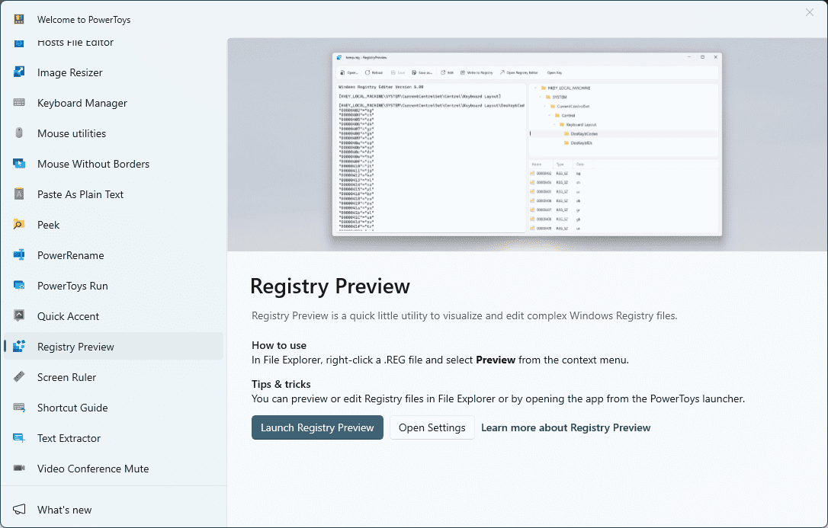828x528 pixels.
Task: Click the Open Settings button
Action: (x=432, y=427)
